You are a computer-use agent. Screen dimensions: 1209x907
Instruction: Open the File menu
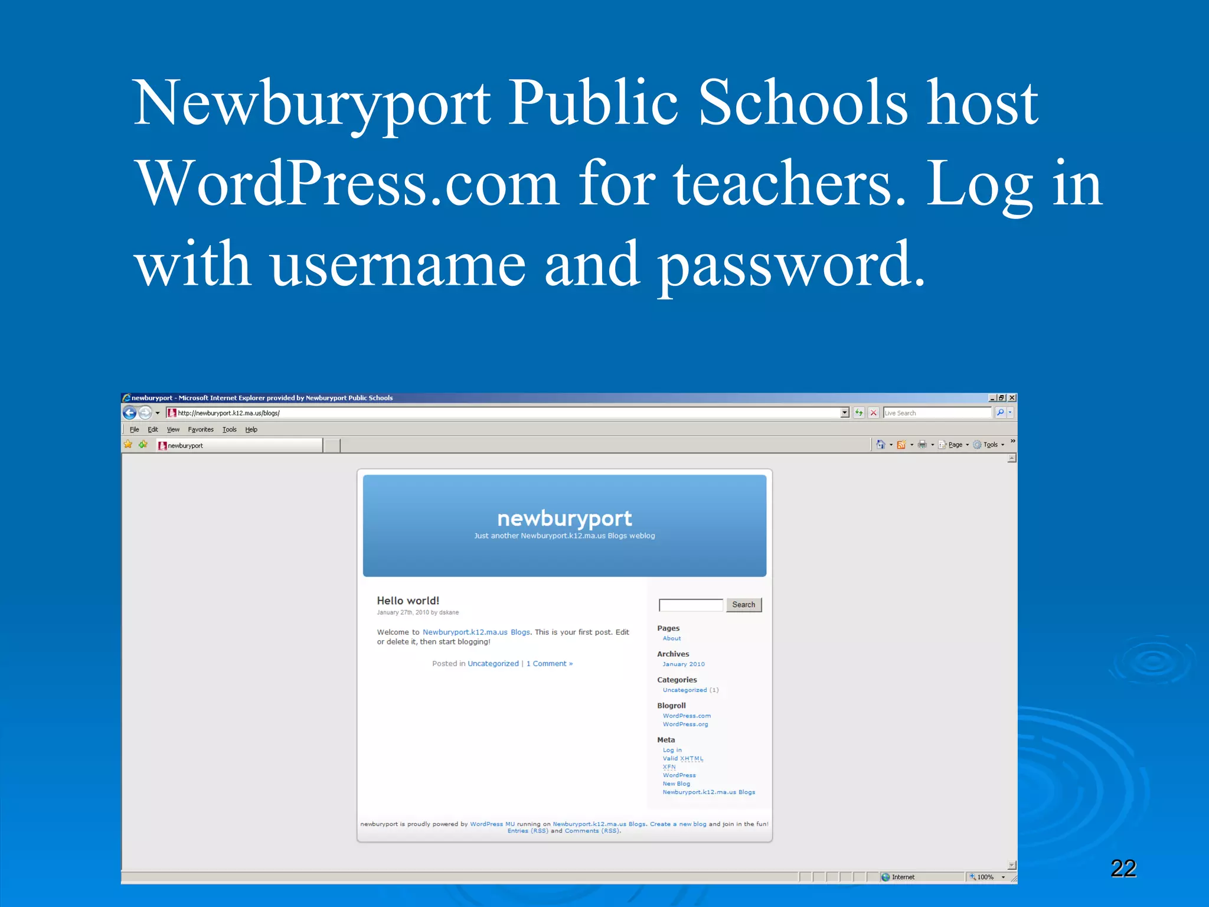point(135,429)
